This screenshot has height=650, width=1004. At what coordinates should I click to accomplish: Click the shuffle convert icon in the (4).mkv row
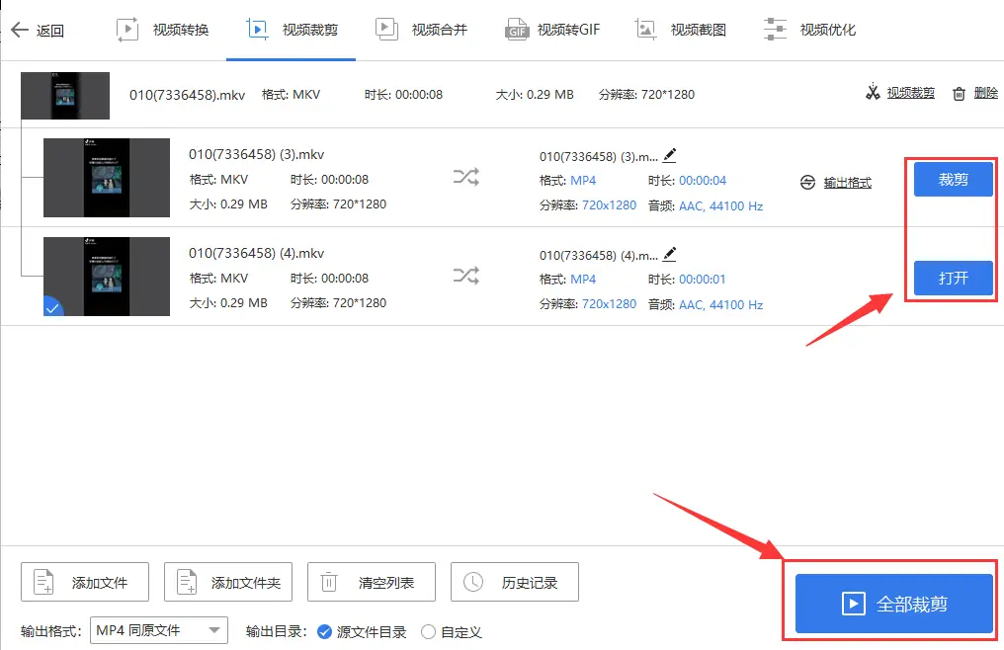[466, 276]
